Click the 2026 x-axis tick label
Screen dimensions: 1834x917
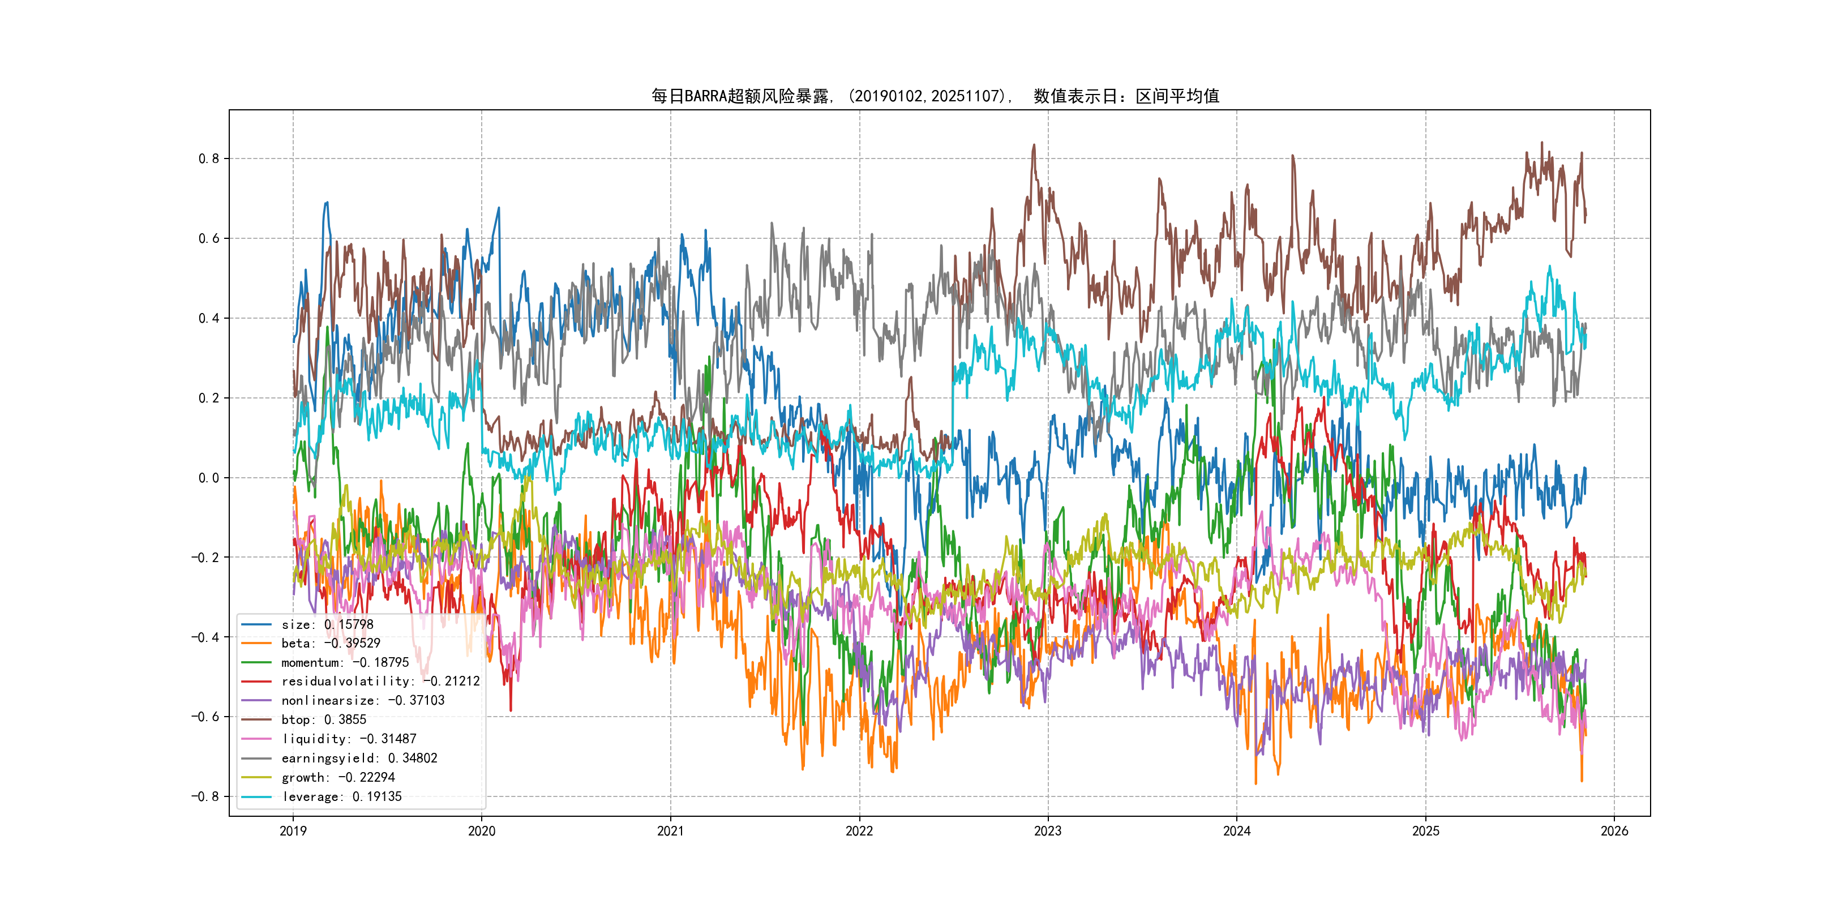point(1614,831)
